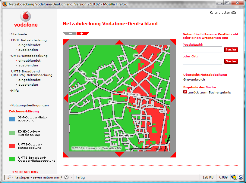Select eingeblendet under EDGE-Netzabdeckung
The image size is (246, 183).
[29, 45]
